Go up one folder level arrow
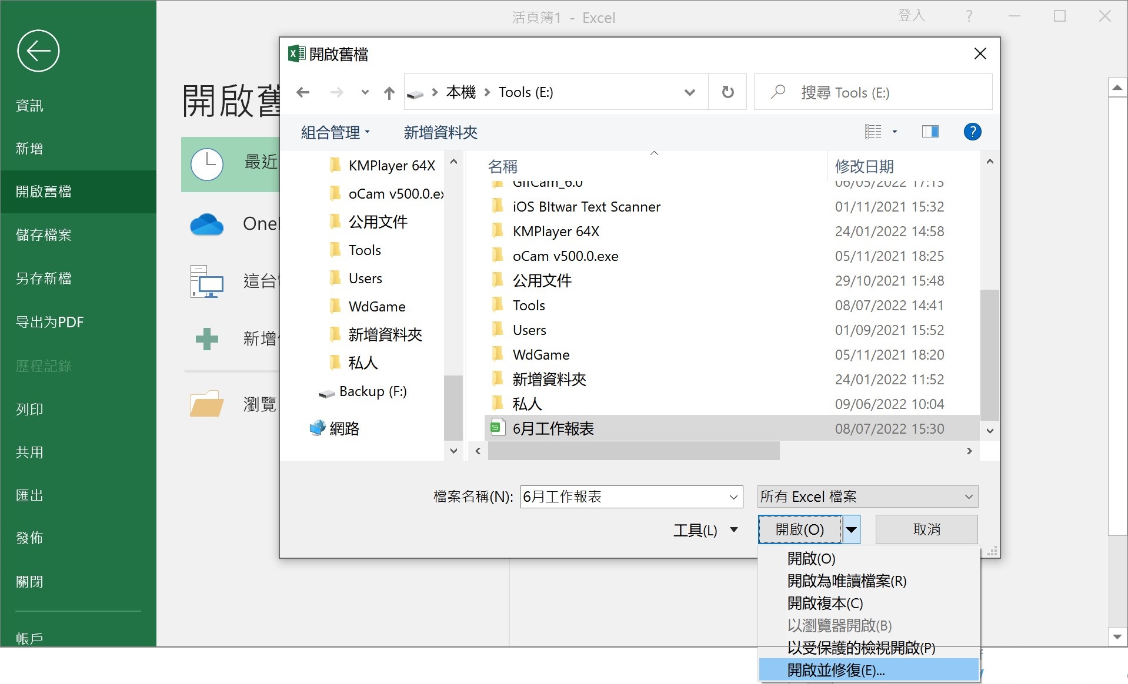Viewport: 1128px width, 684px height. coord(389,92)
